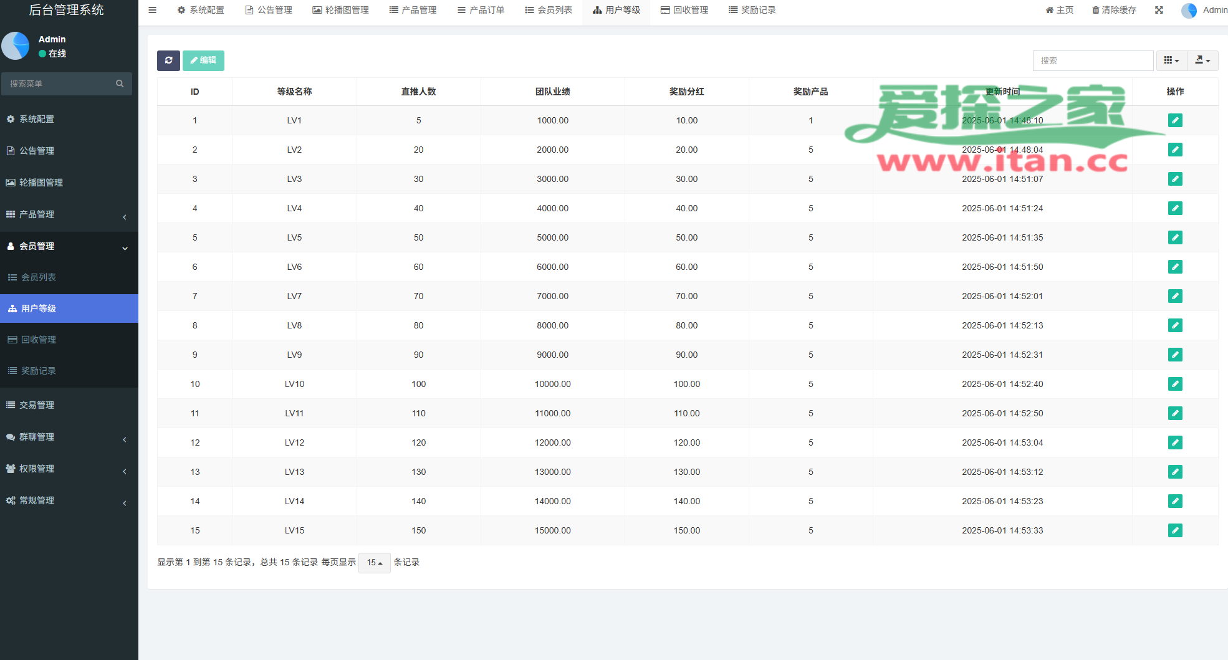Click edit icon on LV15 row
Viewport: 1228px width, 660px height.
tap(1175, 530)
